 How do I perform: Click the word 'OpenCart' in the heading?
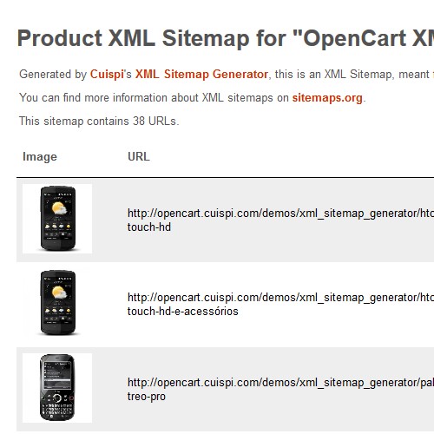(354, 38)
